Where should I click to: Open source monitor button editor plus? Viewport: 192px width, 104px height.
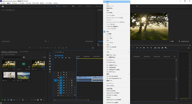point(93,48)
